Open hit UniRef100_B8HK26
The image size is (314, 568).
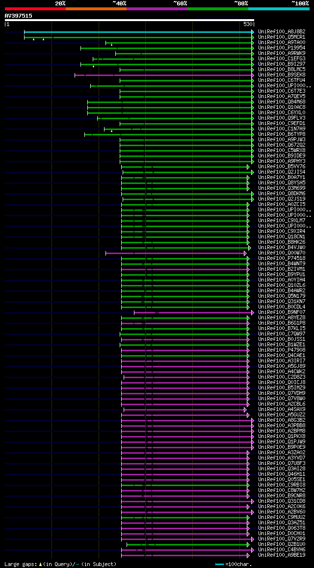(282, 242)
